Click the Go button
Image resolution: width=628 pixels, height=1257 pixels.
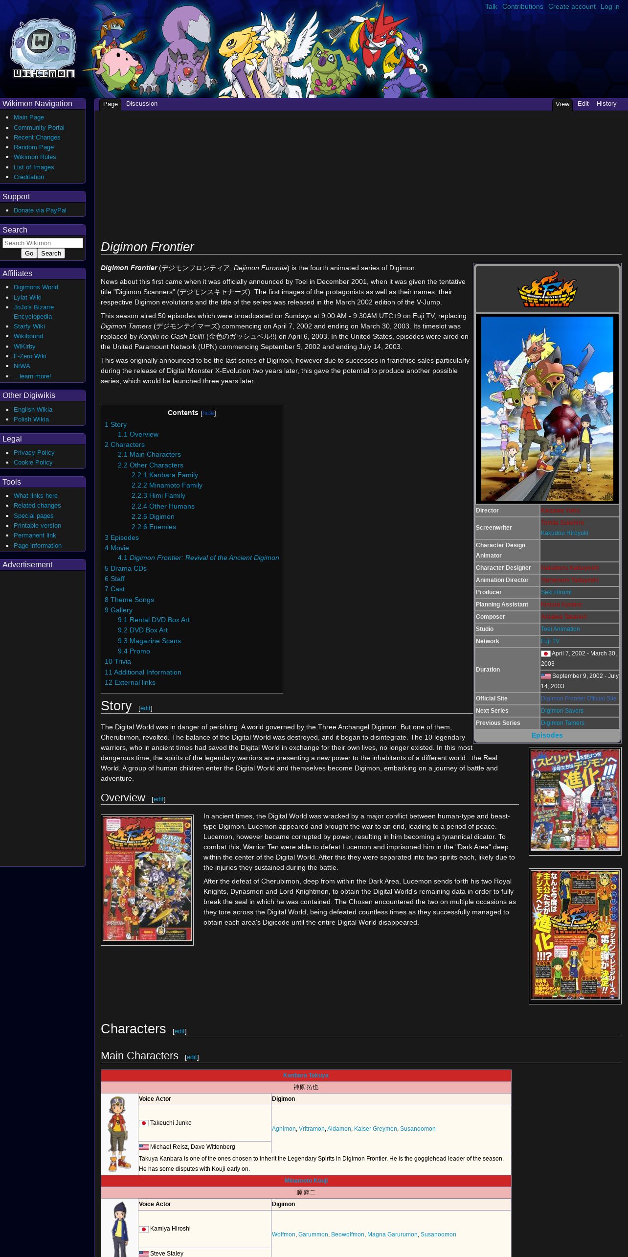(x=29, y=254)
